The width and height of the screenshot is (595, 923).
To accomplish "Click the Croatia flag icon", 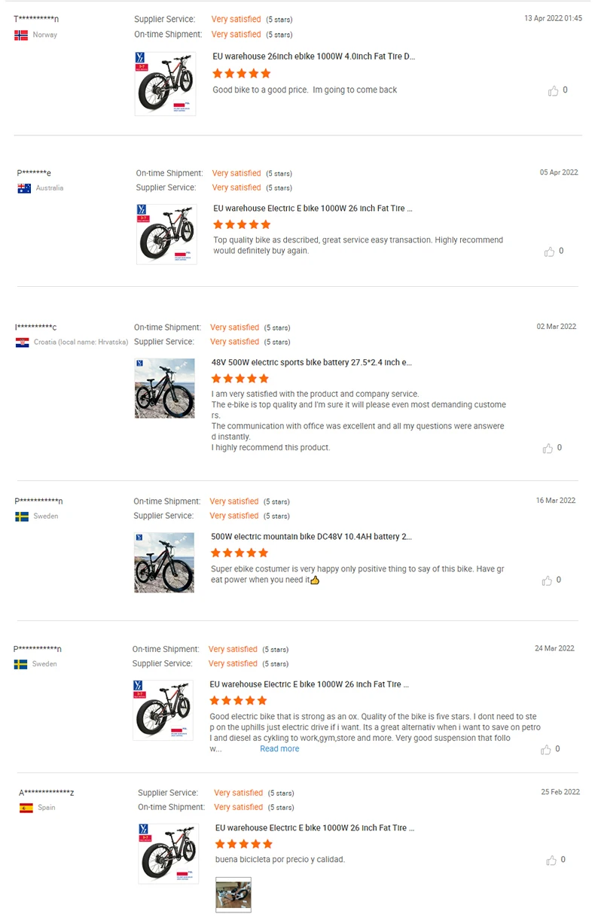I will coord(22,342).
